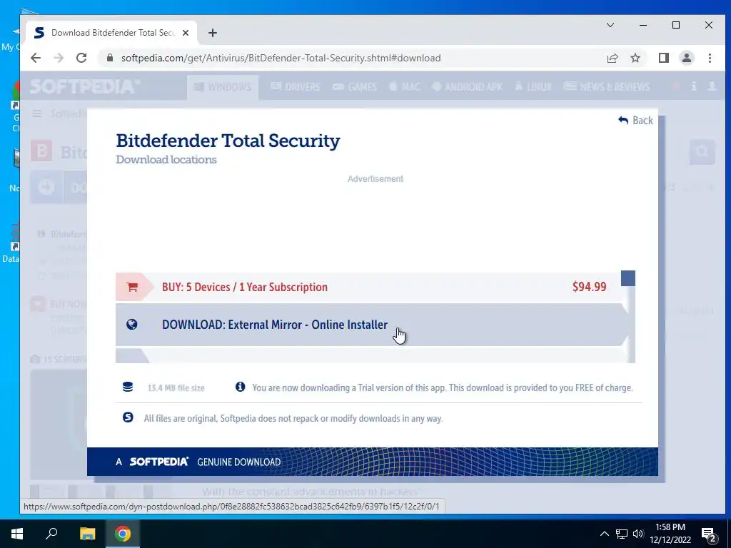The width and height of the screenshot is (731, 548).
Task: Click the file size database icon
Action: click(x=128, y=387)
